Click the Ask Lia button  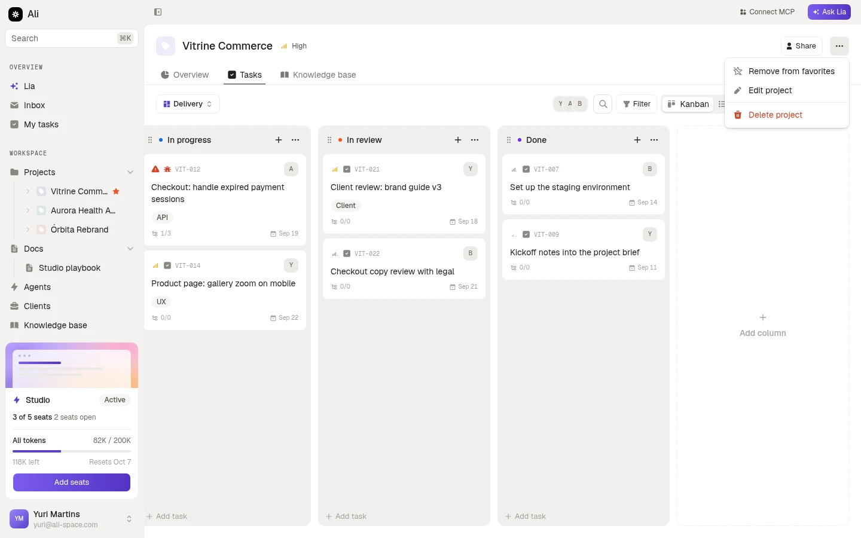(829, 12)
